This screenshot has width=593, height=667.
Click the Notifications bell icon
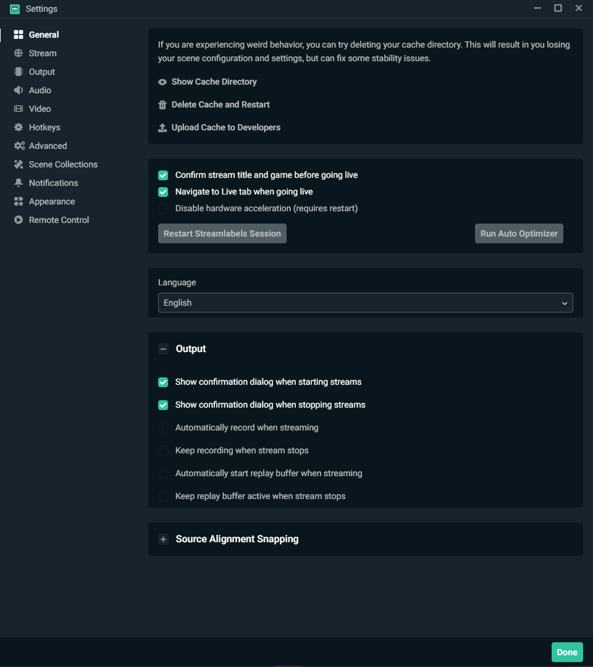coord(19,183)
